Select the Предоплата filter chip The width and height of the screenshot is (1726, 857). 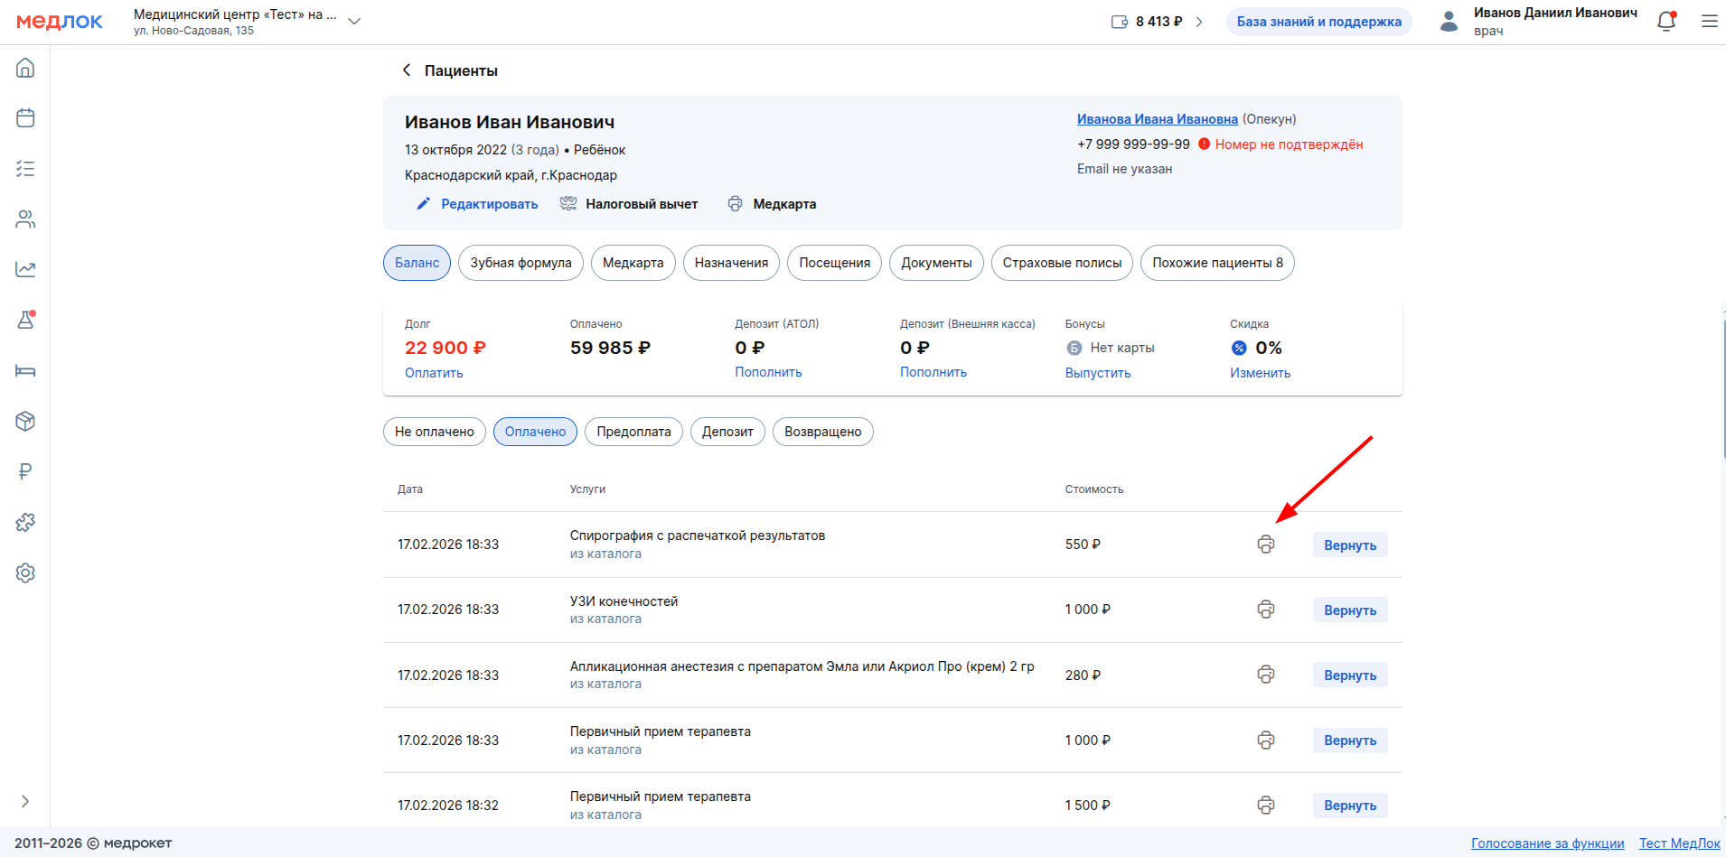click(633, 432)
